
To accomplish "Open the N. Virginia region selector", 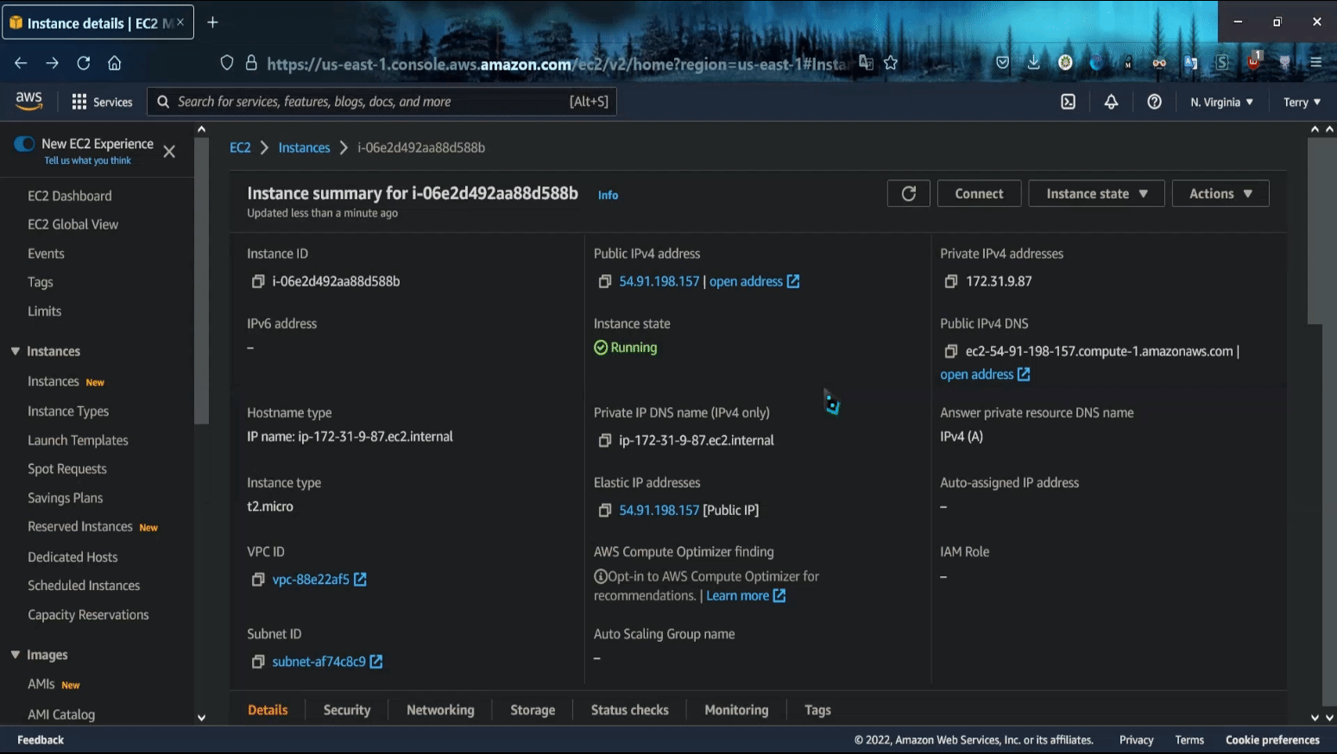I will [x=1221, y=102].
